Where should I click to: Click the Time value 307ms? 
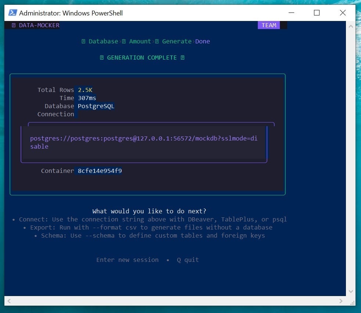coord(87,98)
